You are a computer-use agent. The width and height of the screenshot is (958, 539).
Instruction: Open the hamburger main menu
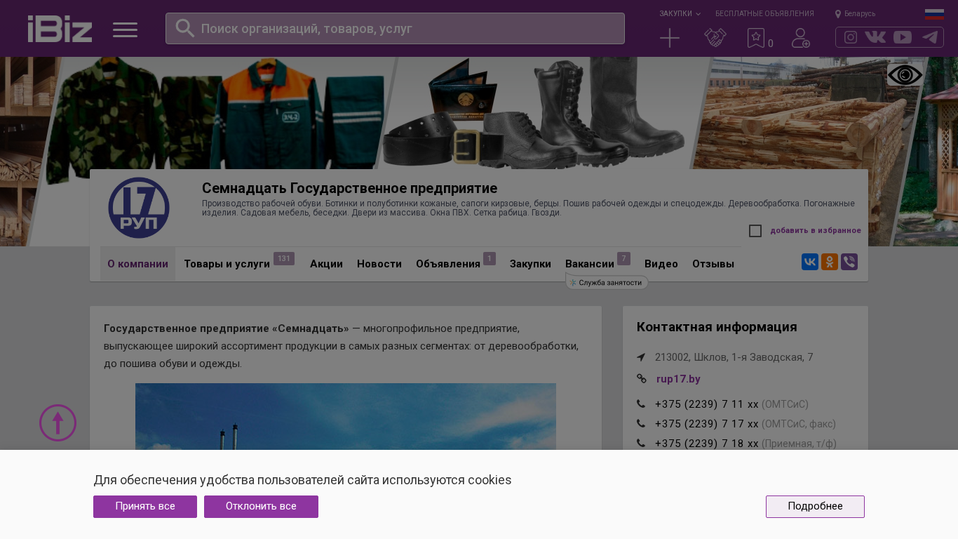[125, 29]
